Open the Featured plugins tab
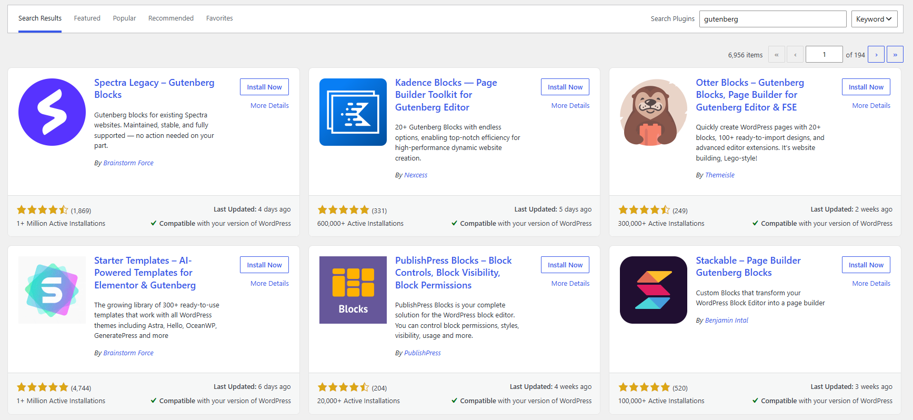The width and height of the screenshot is (913, 420). [x=87, y=18]
